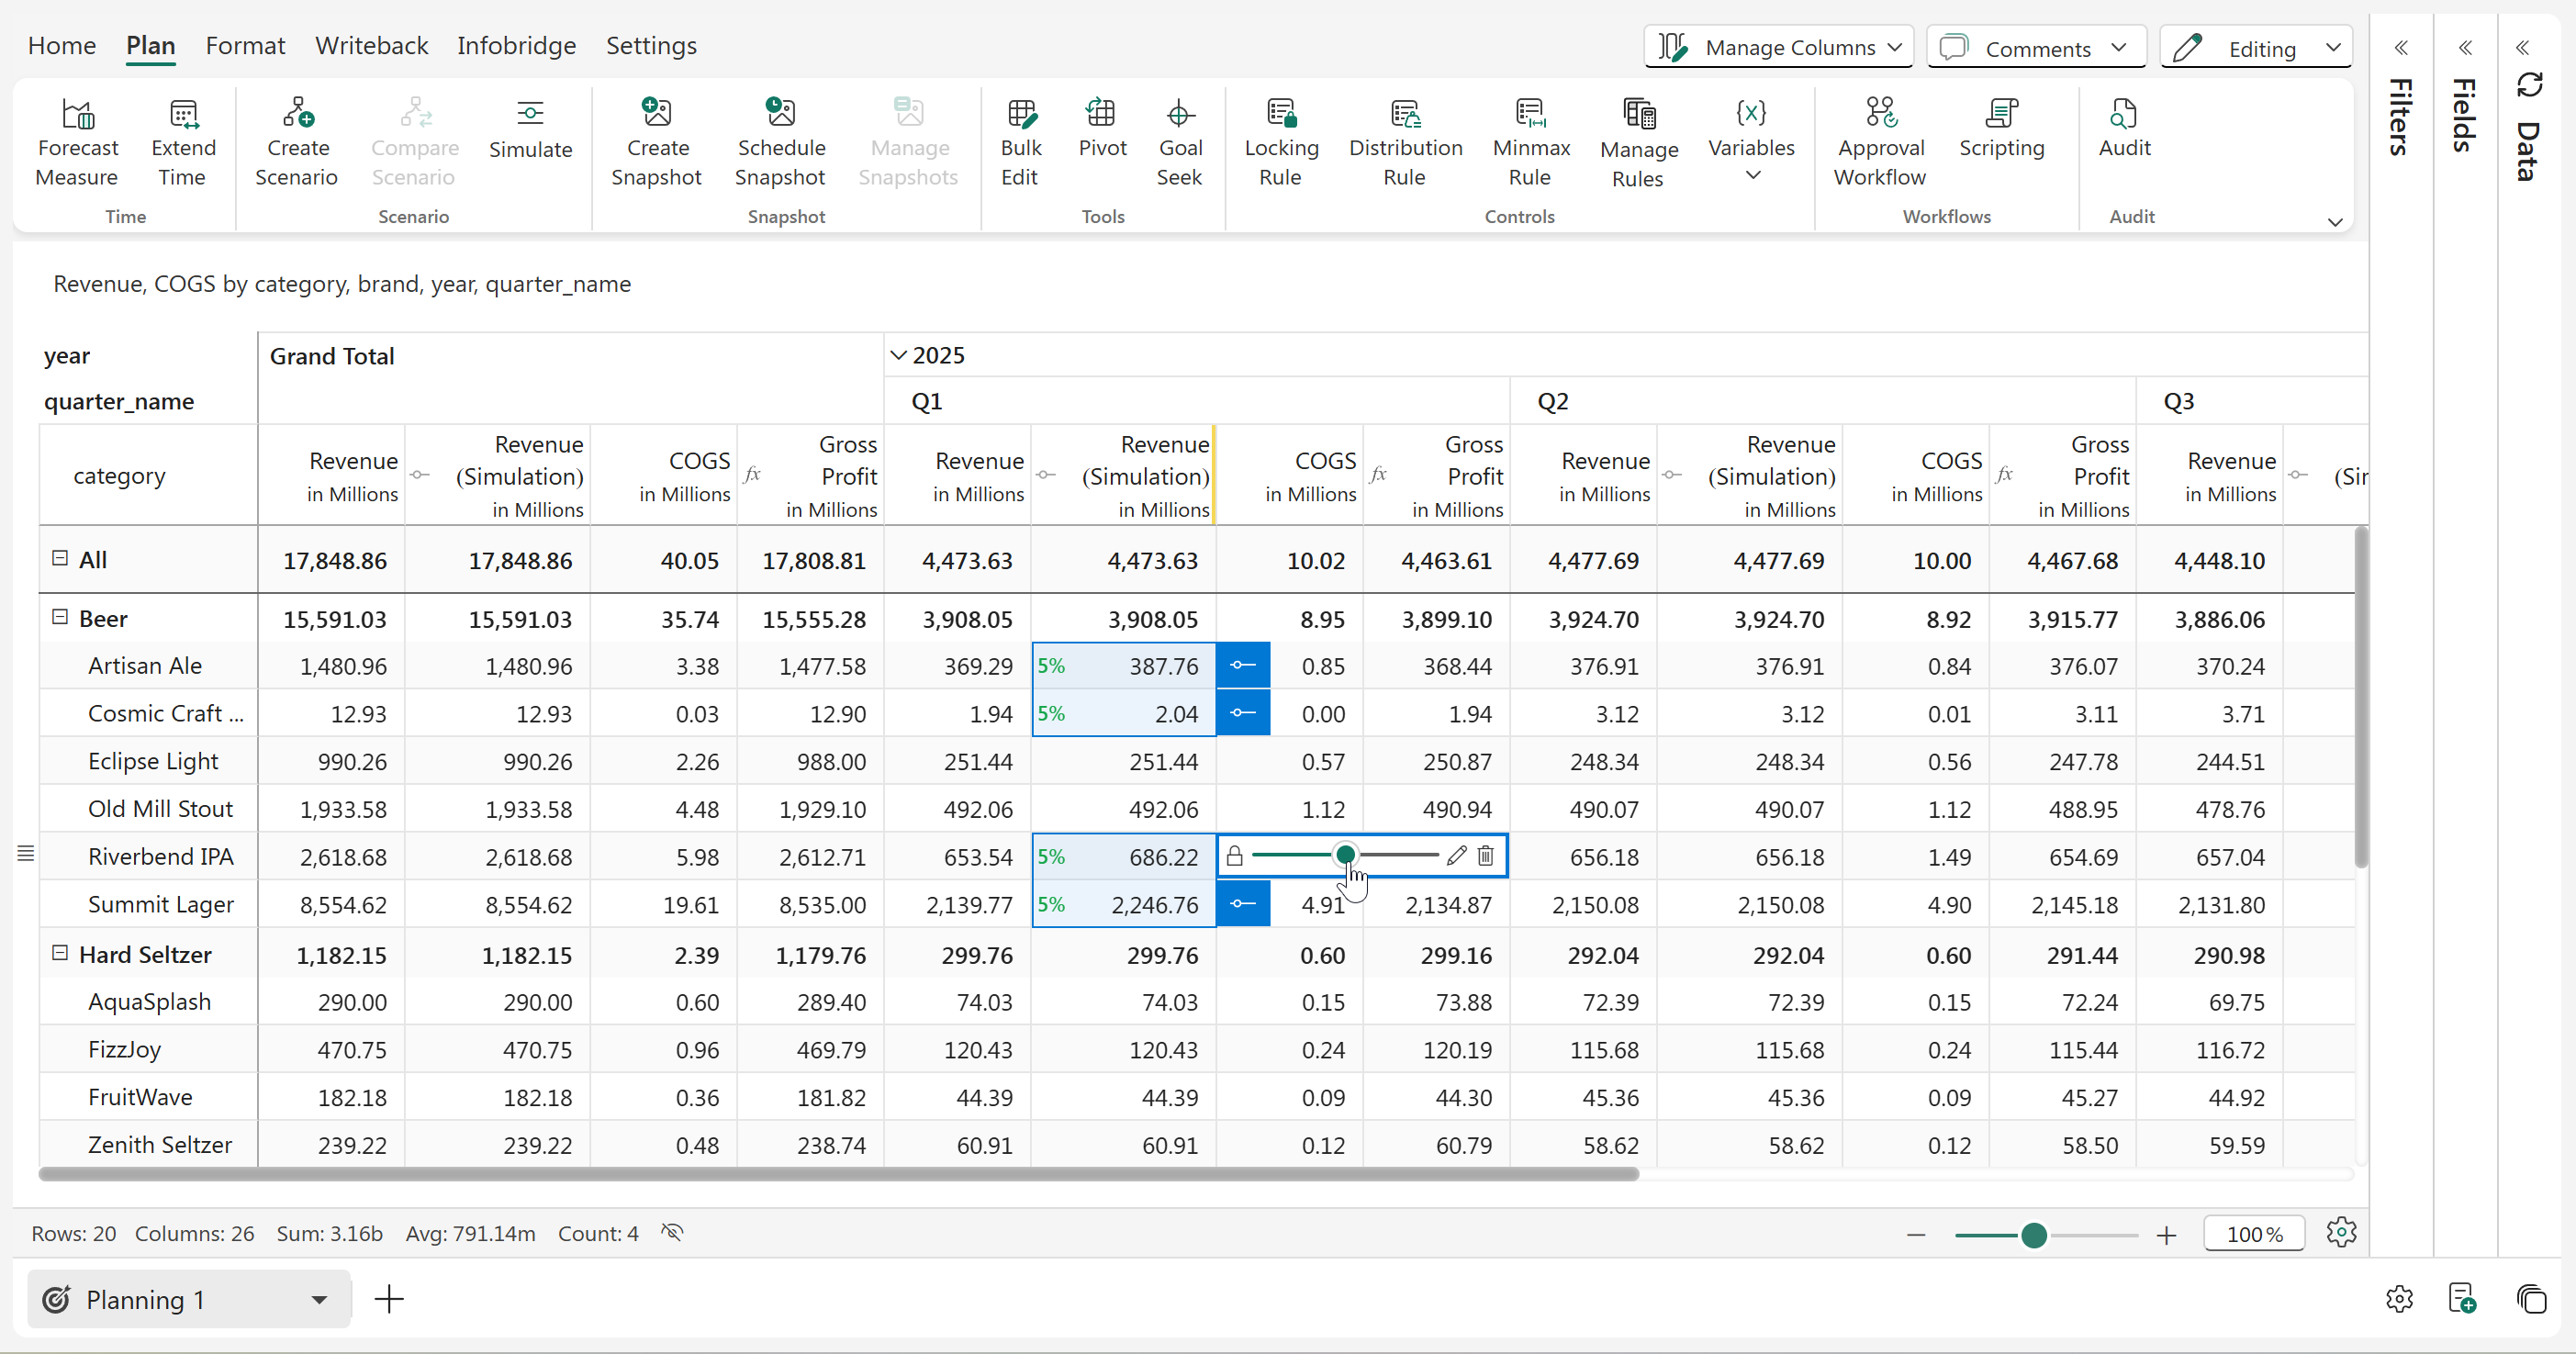Screen dimensions: 2576x1354
Task: Open the Distribution Rule tool
Action: pos(1404,114)
